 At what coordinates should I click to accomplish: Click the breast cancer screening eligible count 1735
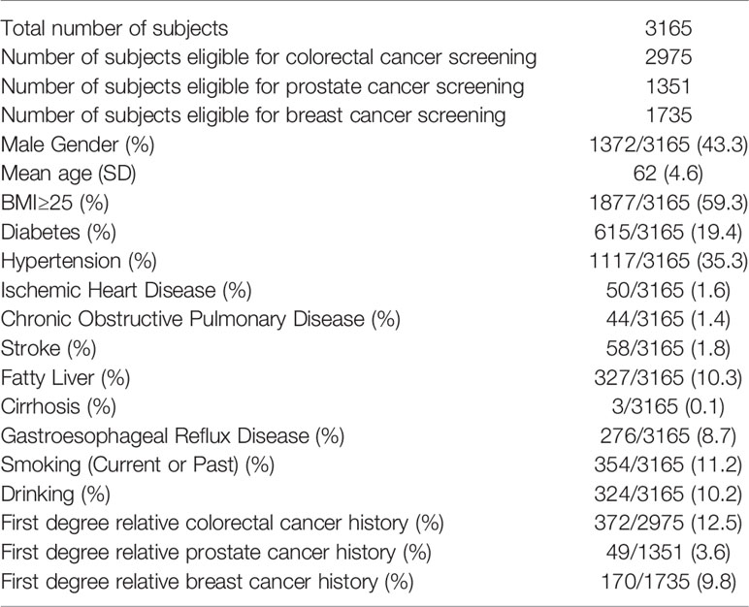point(668,115)
